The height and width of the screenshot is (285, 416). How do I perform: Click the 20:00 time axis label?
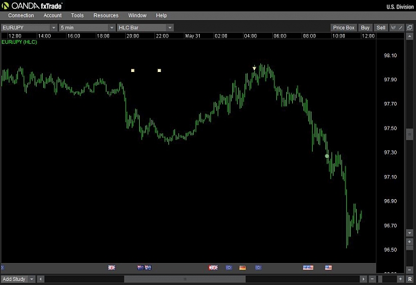tap(132, 36)
